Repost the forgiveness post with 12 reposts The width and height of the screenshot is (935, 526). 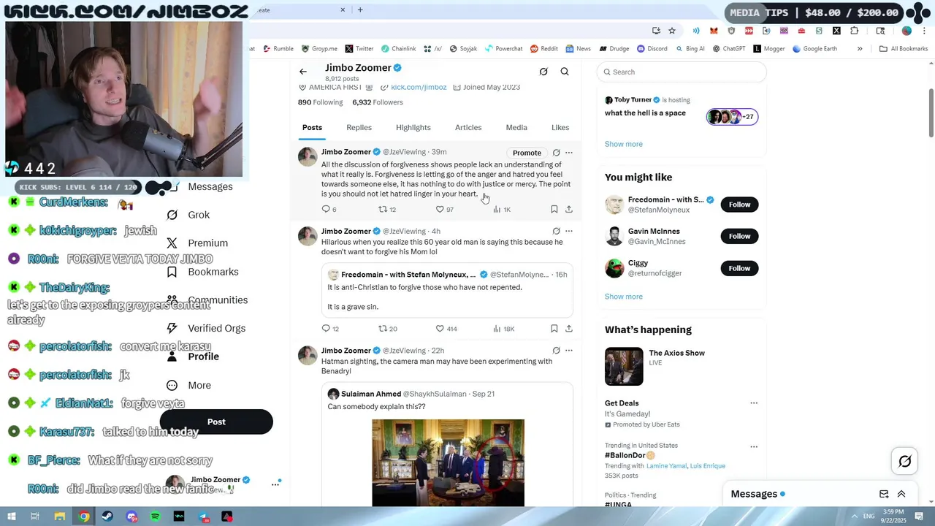(386, 210)
